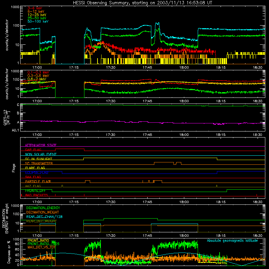Click the GOES-12 vertical axis label
This screenshot has height=269, width=269.
pos(6,117)
